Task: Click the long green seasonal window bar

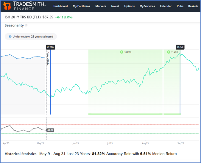Action: click(125, 114)
